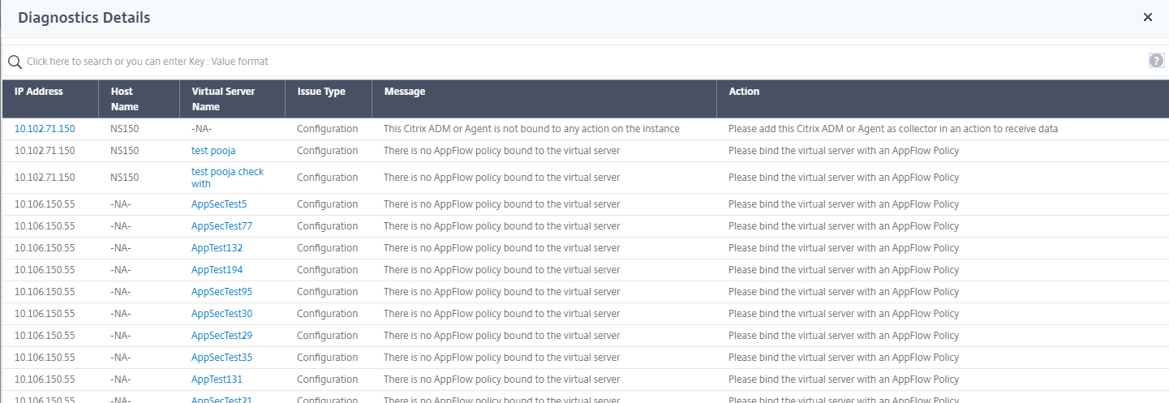1169x403 pixels.
Task: Sort by the Issue Type column header
Action: coord(320,92)
